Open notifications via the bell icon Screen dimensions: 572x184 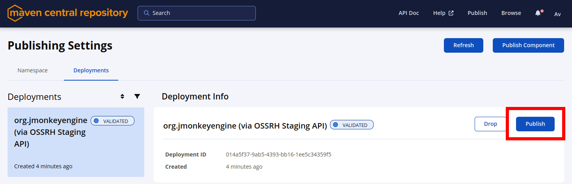click(x=538, y=13)
